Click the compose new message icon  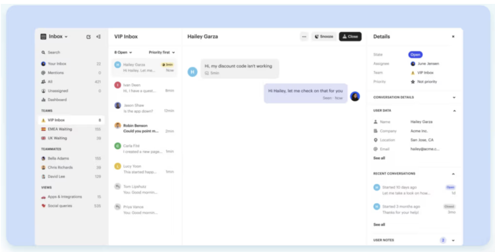tap(88, 37)
